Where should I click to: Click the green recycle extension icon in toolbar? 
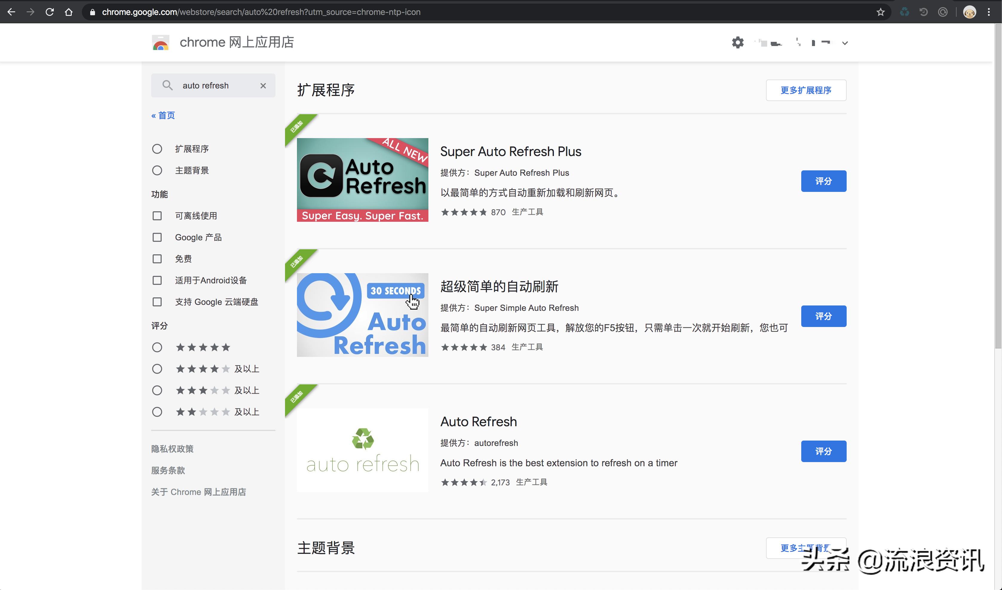(905, 12)
